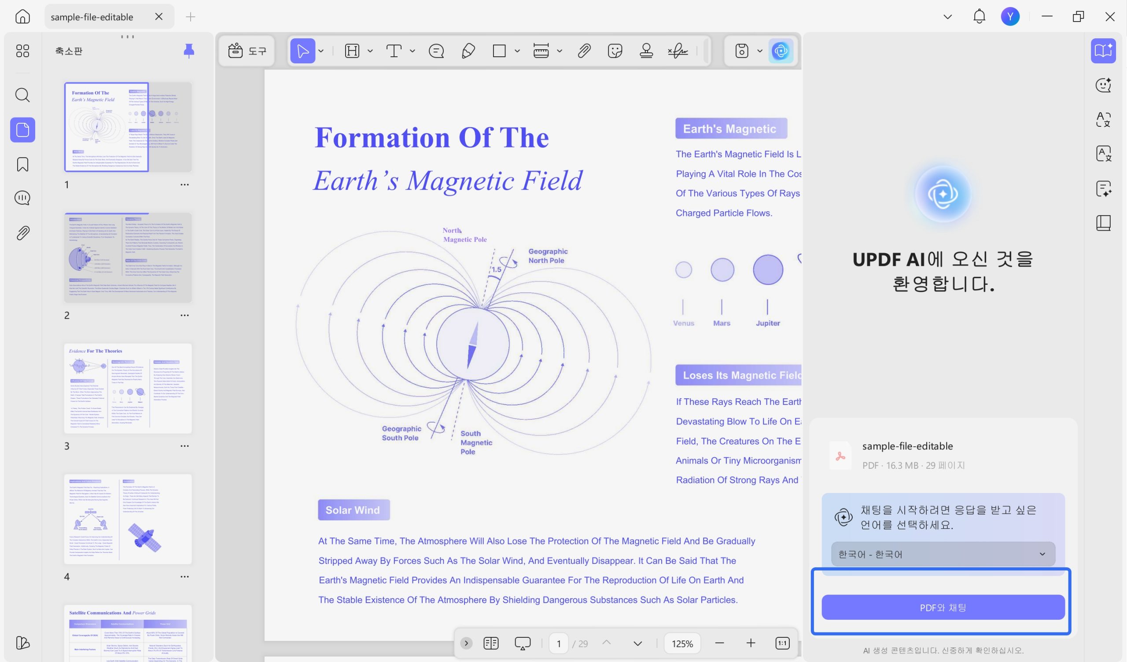Expand the rectangle shape dropdown arrow
This screenshot has height=662, width=1127.
(x=517, y=51)
